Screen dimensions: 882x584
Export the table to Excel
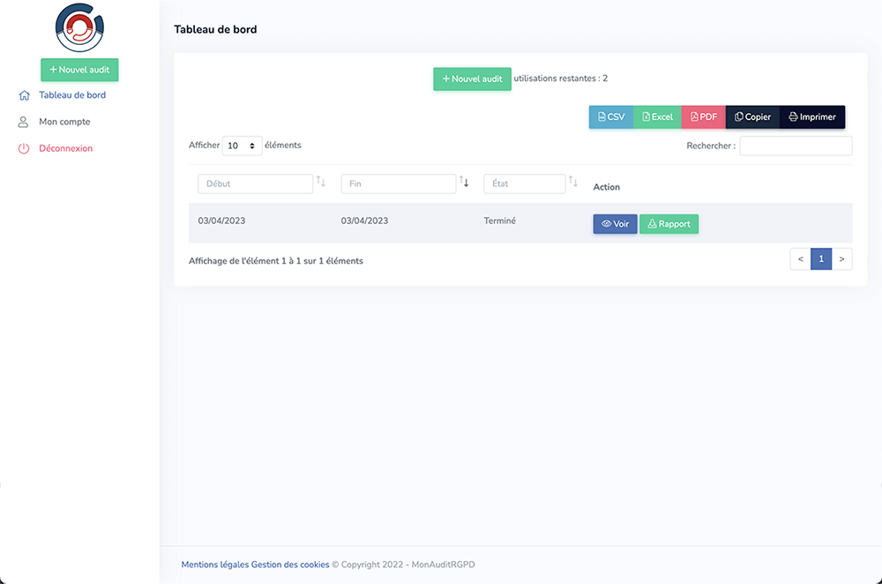pos(657,117)
